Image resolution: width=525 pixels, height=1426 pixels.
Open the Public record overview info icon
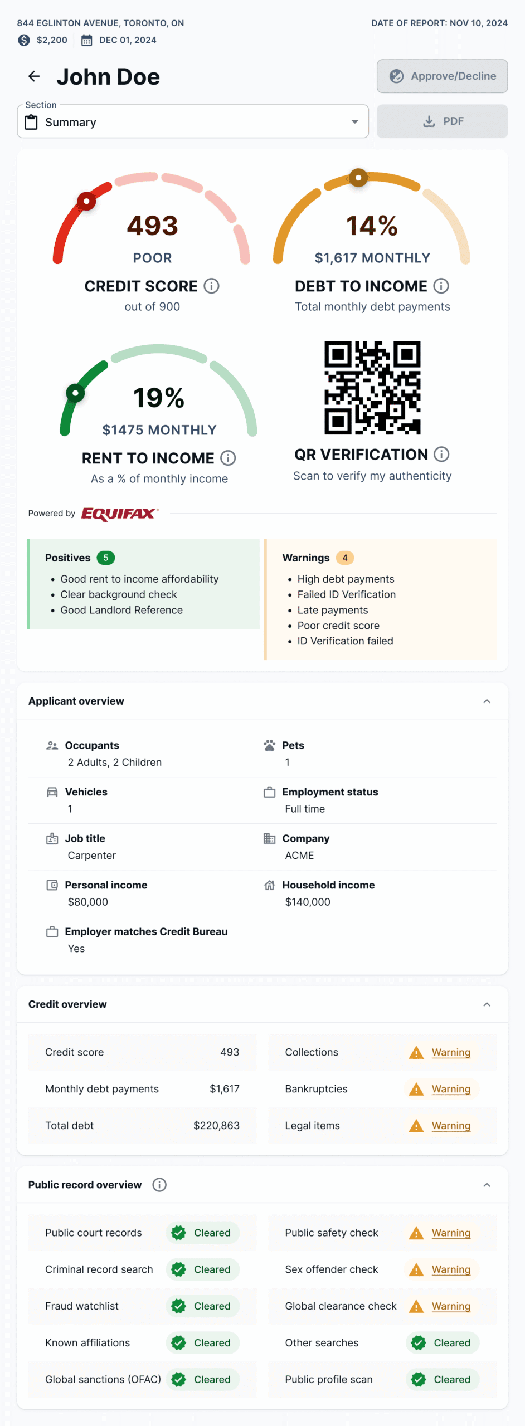click(159, 1185)
